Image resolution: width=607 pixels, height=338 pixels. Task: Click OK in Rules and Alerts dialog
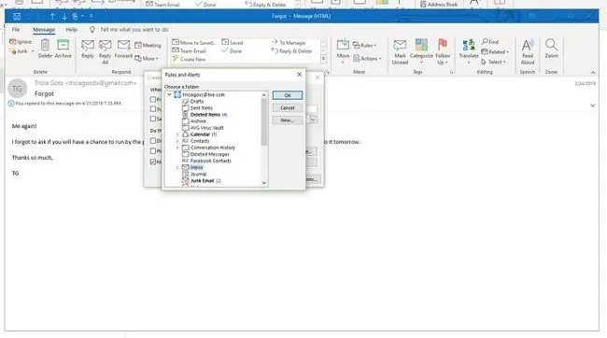[x=288, y=95]
